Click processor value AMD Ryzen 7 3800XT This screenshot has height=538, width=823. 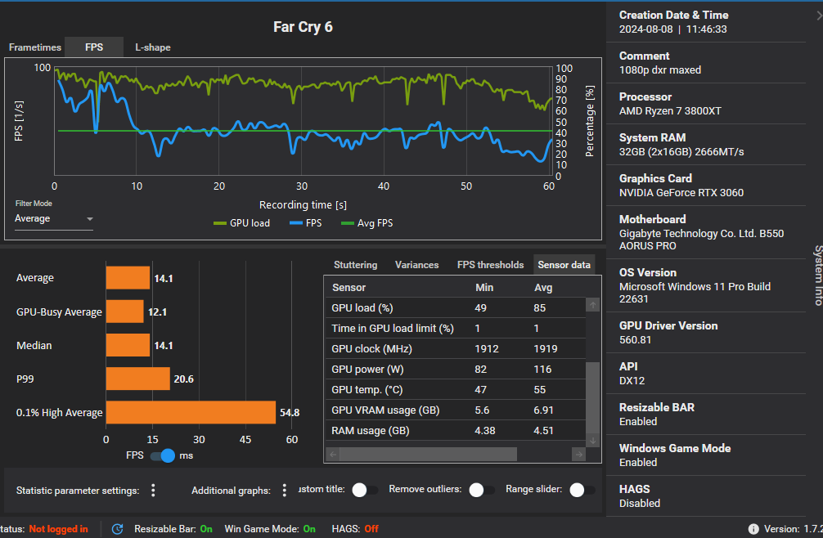[x=670, y=110]
